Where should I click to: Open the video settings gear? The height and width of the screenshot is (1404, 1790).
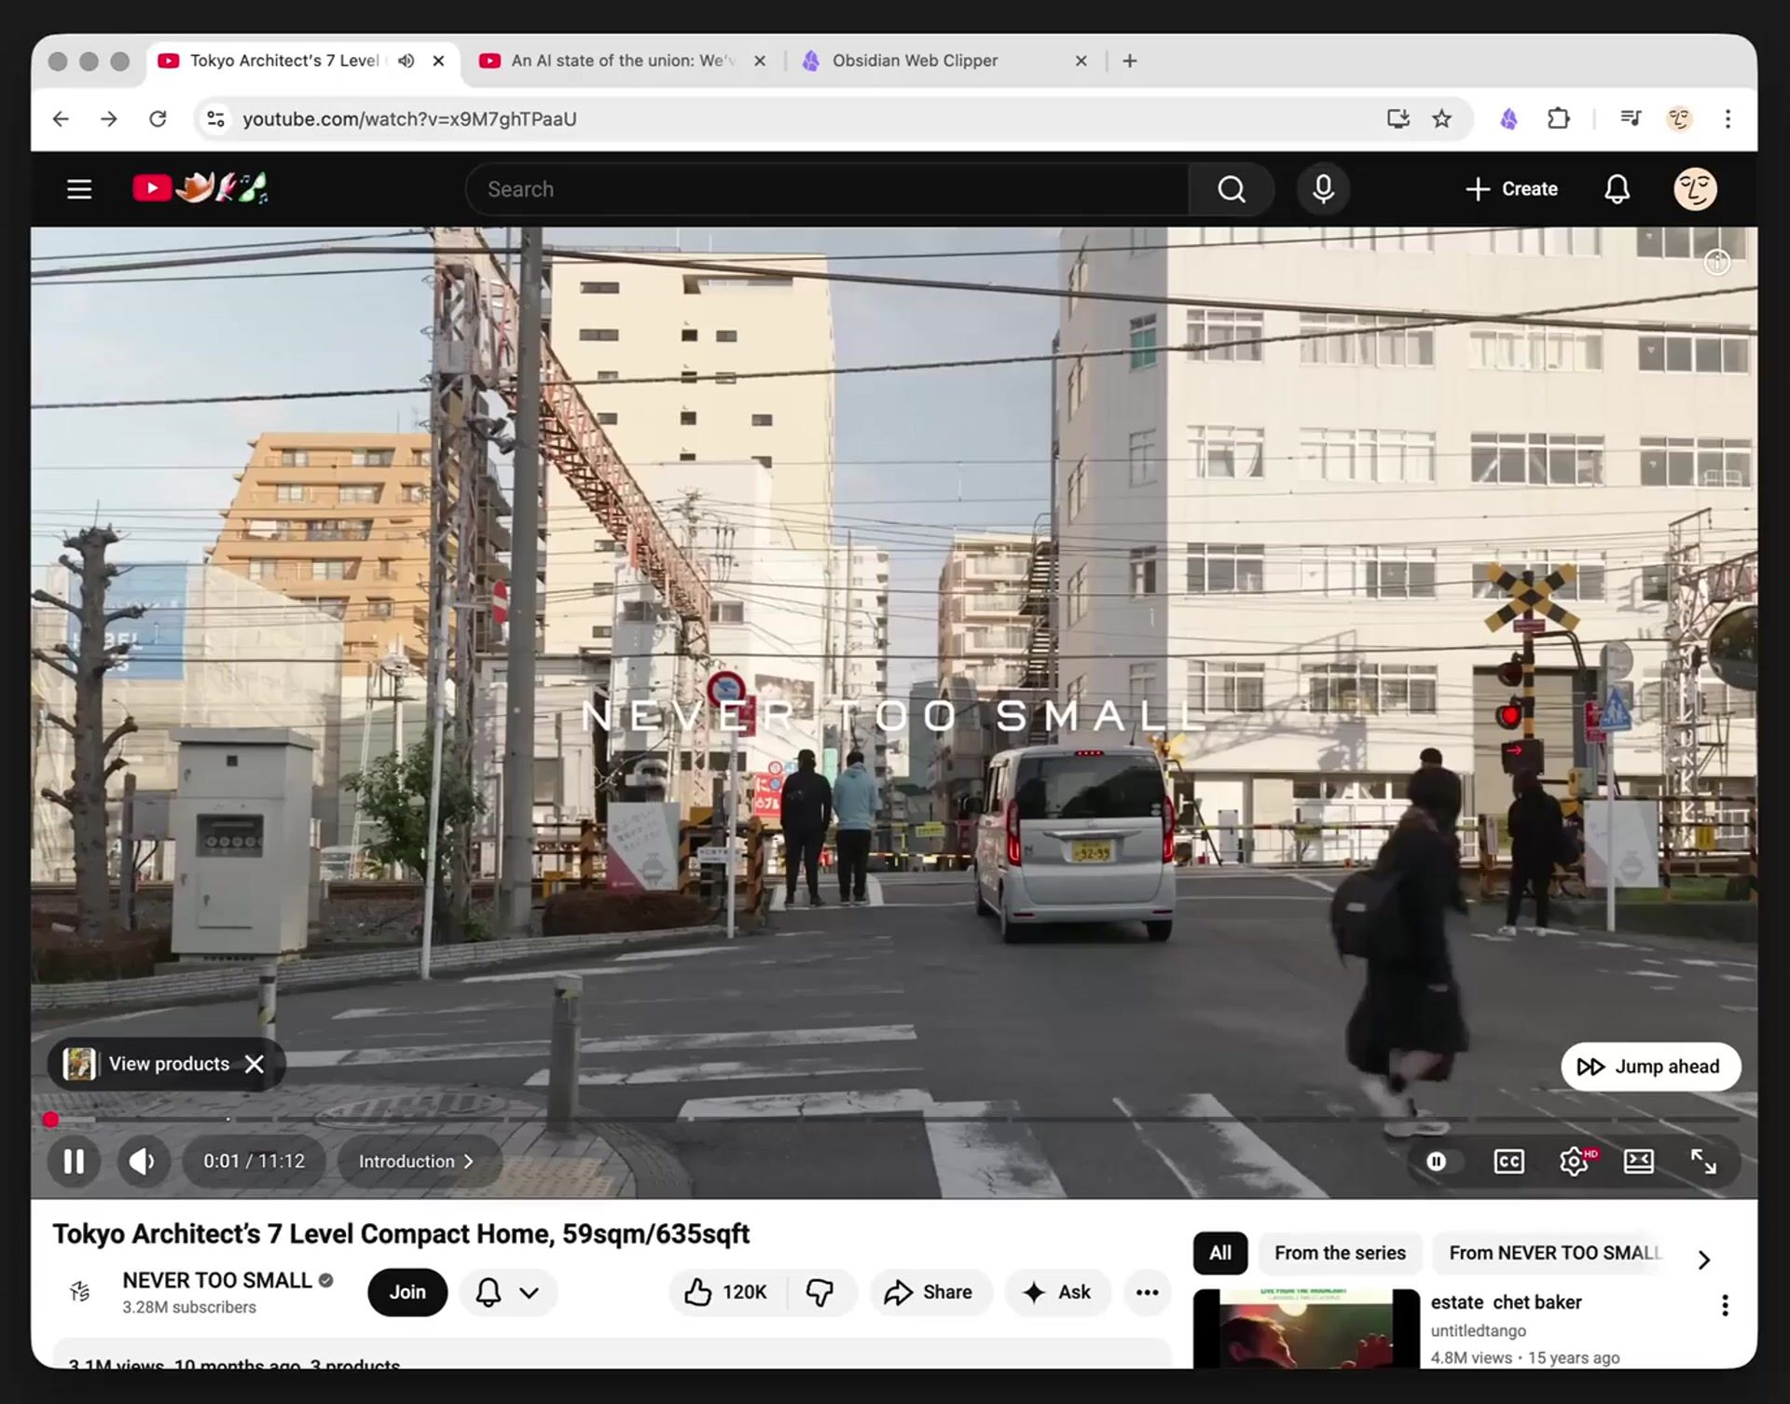coord(1574,1161)
